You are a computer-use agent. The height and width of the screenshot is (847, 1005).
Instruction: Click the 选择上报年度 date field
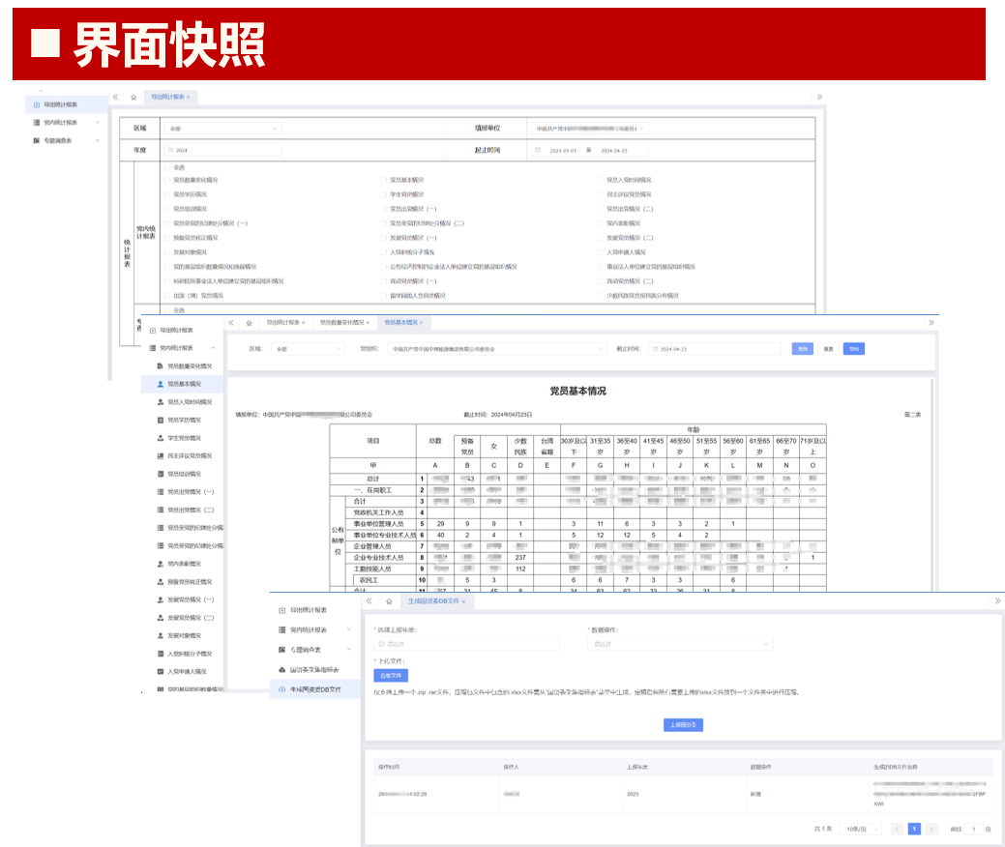[465, 643]
